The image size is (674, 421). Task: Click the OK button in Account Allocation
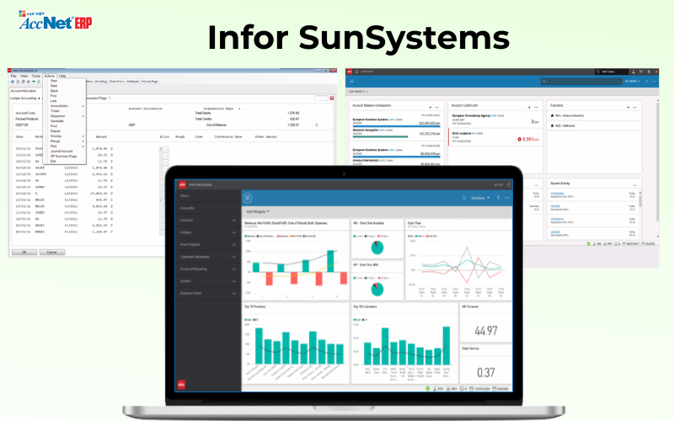point(24,252)
